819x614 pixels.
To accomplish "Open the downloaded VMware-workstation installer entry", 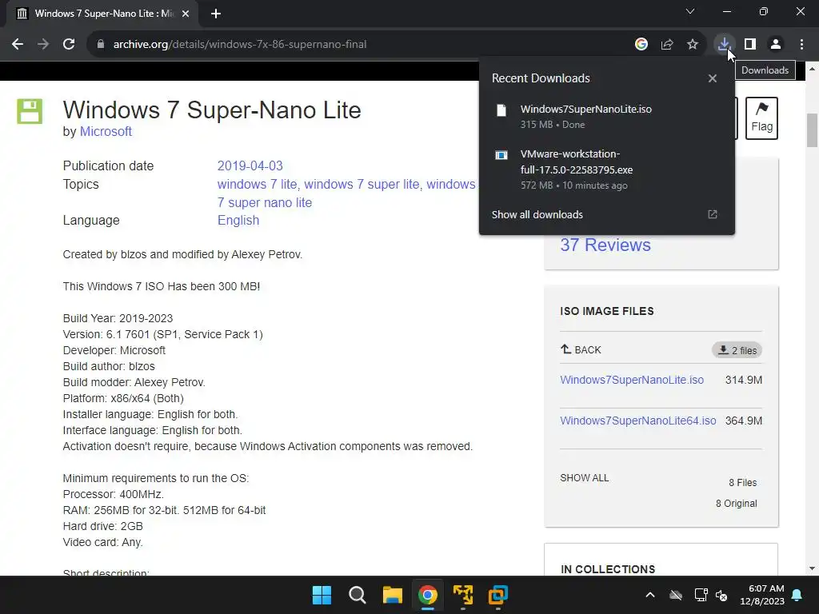I will 606,169.
